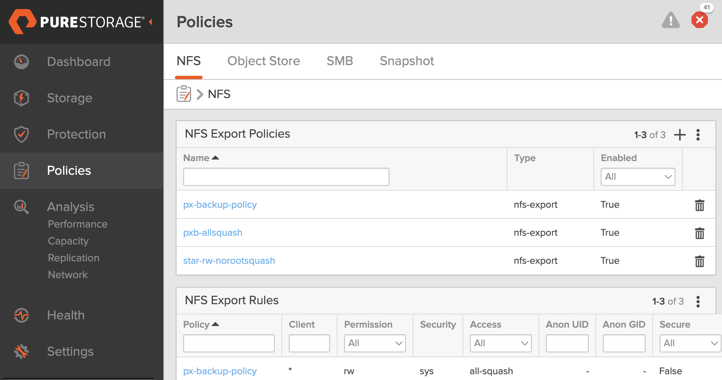
Task: Open the Secure filter dropdown
Action: point(690,343)
